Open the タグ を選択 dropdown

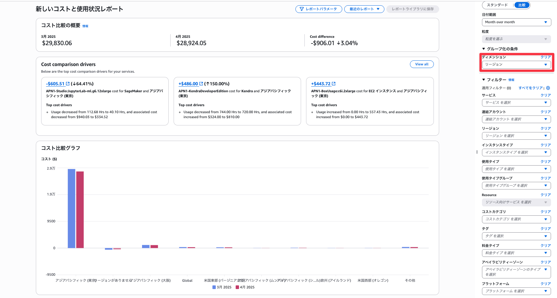point(516,236)
